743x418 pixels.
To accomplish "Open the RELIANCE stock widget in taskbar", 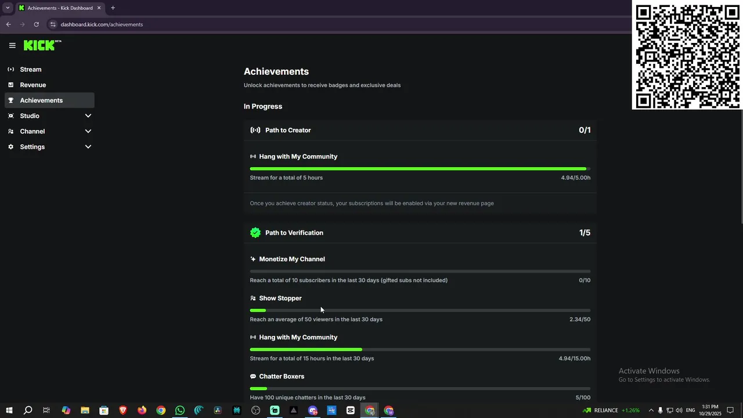I will [611, 410].
